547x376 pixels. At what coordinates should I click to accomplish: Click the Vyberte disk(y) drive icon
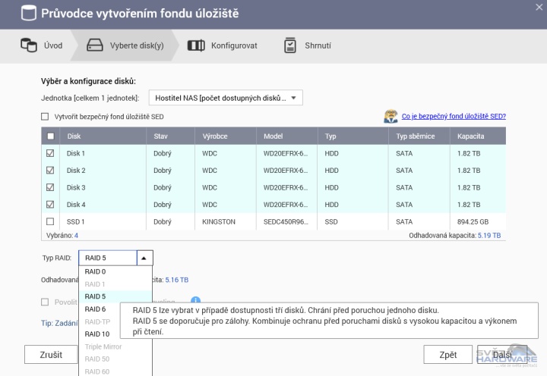coord(95,45)
